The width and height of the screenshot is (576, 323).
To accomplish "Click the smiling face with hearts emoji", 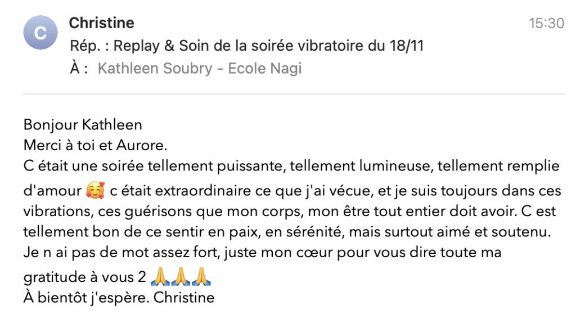I will coord(95,191).
